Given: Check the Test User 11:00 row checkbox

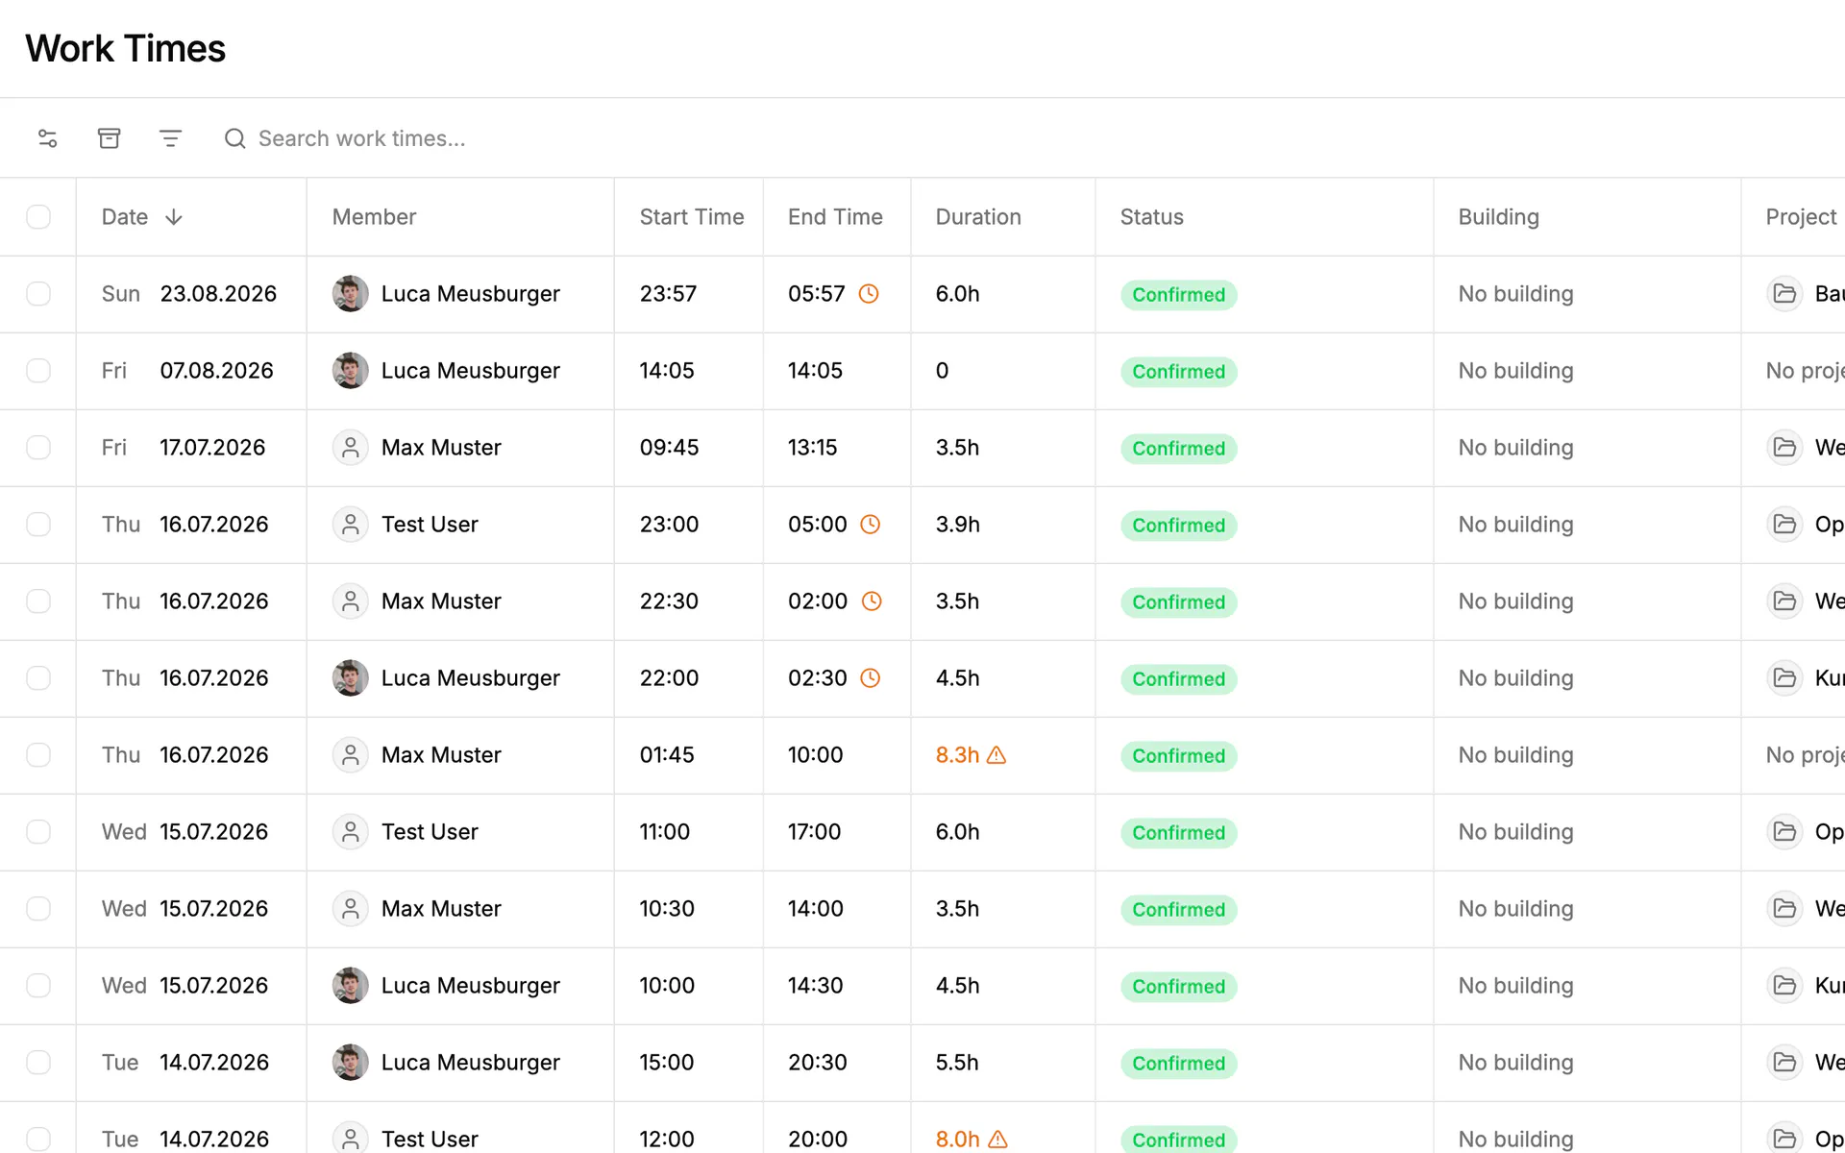Looking at the screenshot, I should click(x=38, y=832).
